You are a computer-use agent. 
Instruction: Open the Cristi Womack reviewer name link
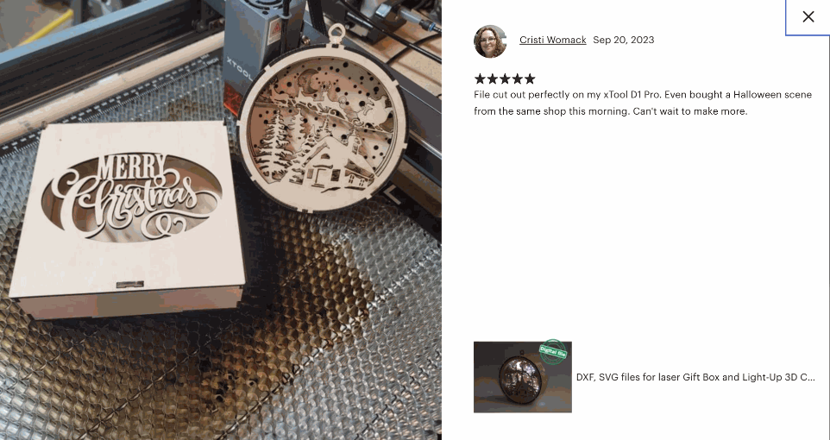tap(553, 40)
